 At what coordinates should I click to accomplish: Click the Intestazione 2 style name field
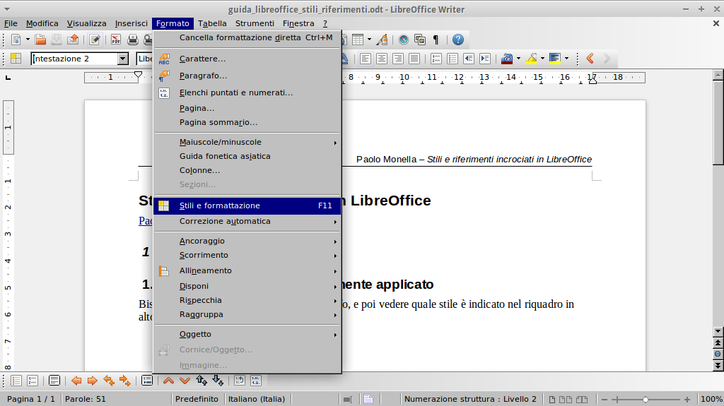click(74, 59)
